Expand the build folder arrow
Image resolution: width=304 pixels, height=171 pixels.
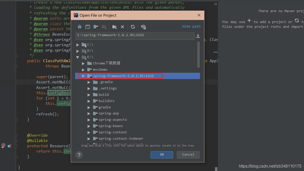89,95
